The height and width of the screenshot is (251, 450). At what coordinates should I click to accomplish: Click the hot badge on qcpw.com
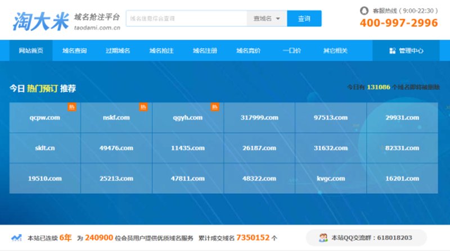[72, 107]
